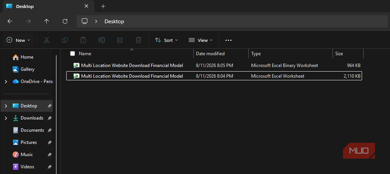Open the New item dropdown

click(x=18, y=40)
